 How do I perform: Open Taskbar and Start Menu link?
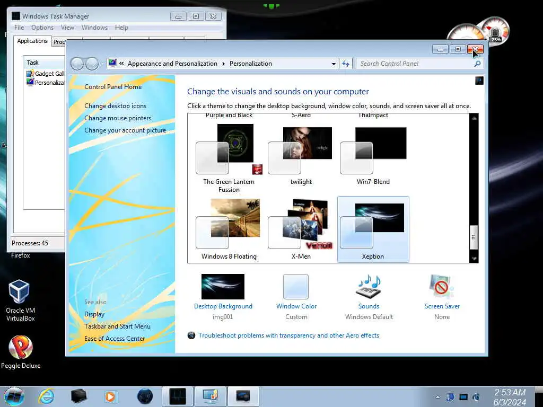(117, 326)
